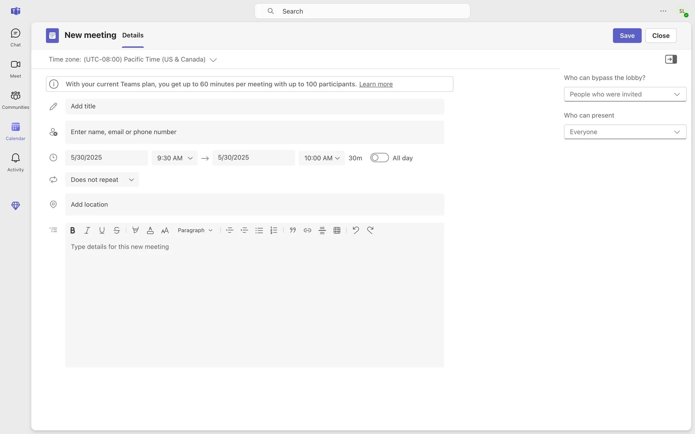Click the Insert link icon

click(307, 230)
